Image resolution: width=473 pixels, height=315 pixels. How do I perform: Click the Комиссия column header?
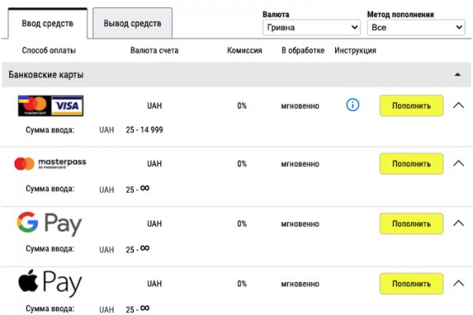244,50
